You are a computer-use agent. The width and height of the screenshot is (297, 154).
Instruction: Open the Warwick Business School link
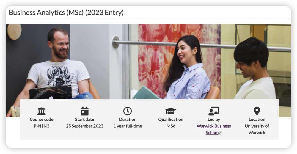pos(214,129)
